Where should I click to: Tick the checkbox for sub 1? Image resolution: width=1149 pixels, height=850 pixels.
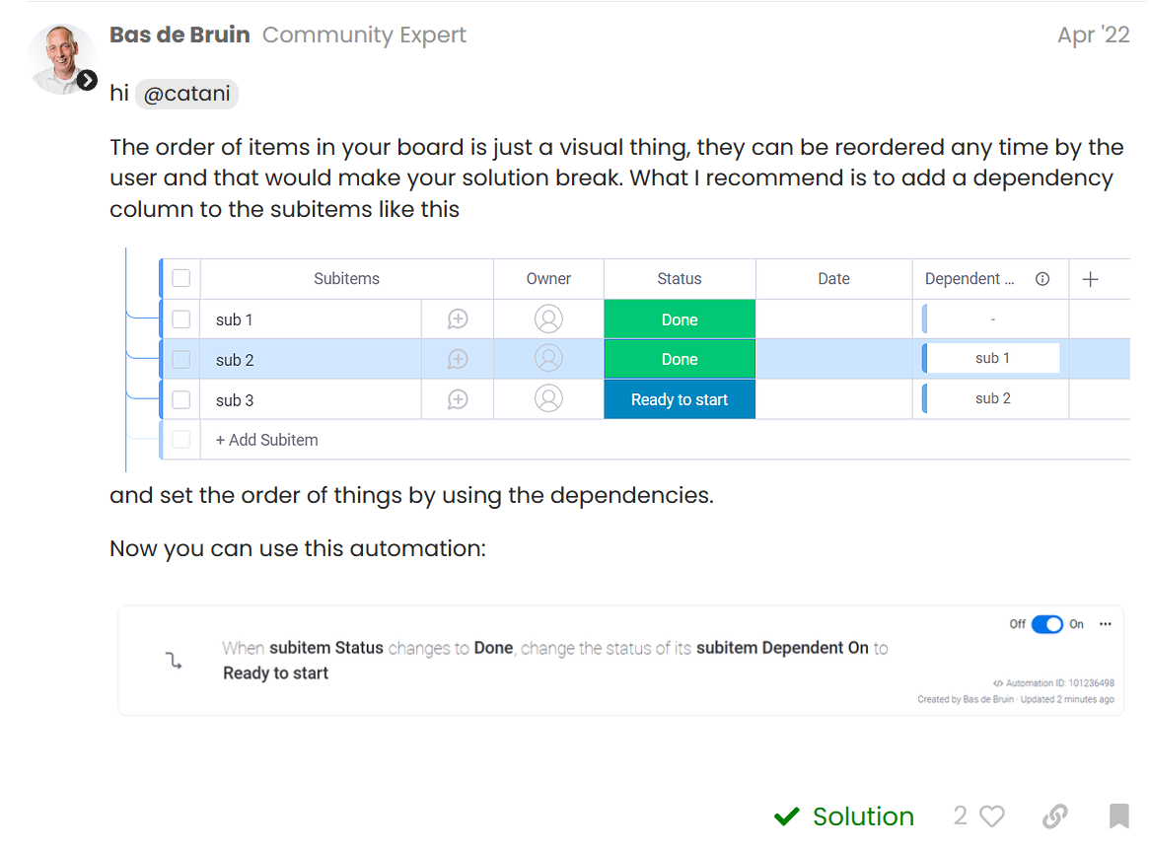pos(181,319)
